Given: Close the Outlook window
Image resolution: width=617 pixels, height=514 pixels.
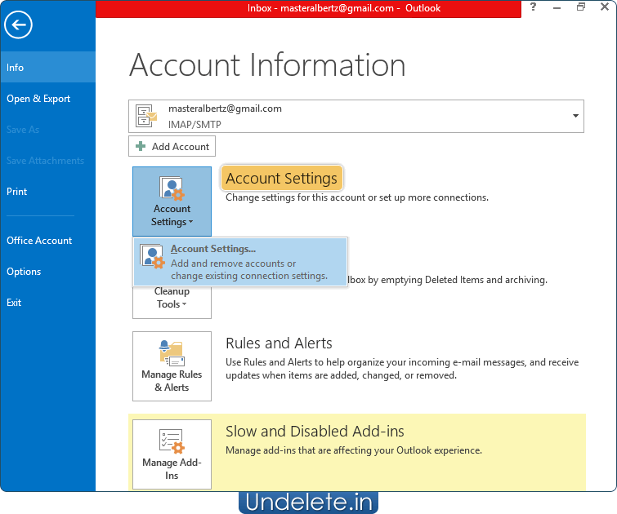Looking at the screenshot, I should (x=605, y=7).
